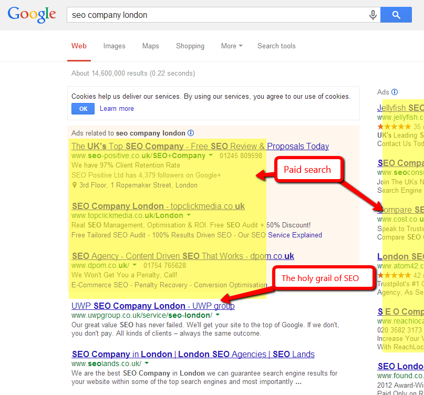Image resolution: width=424 pixels, height=395 pixels.
Task: Open the Jellyfish SEO sidebar ad
Action: (x=400, y=108)
